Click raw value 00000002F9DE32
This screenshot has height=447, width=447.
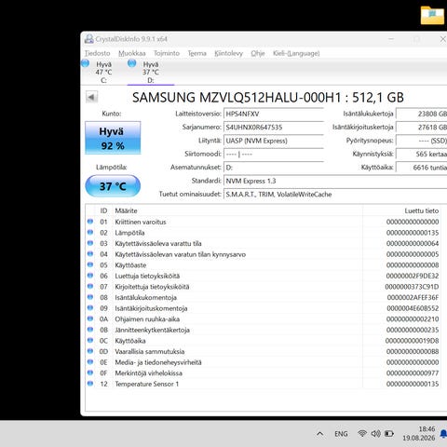[x=413, y=276]
